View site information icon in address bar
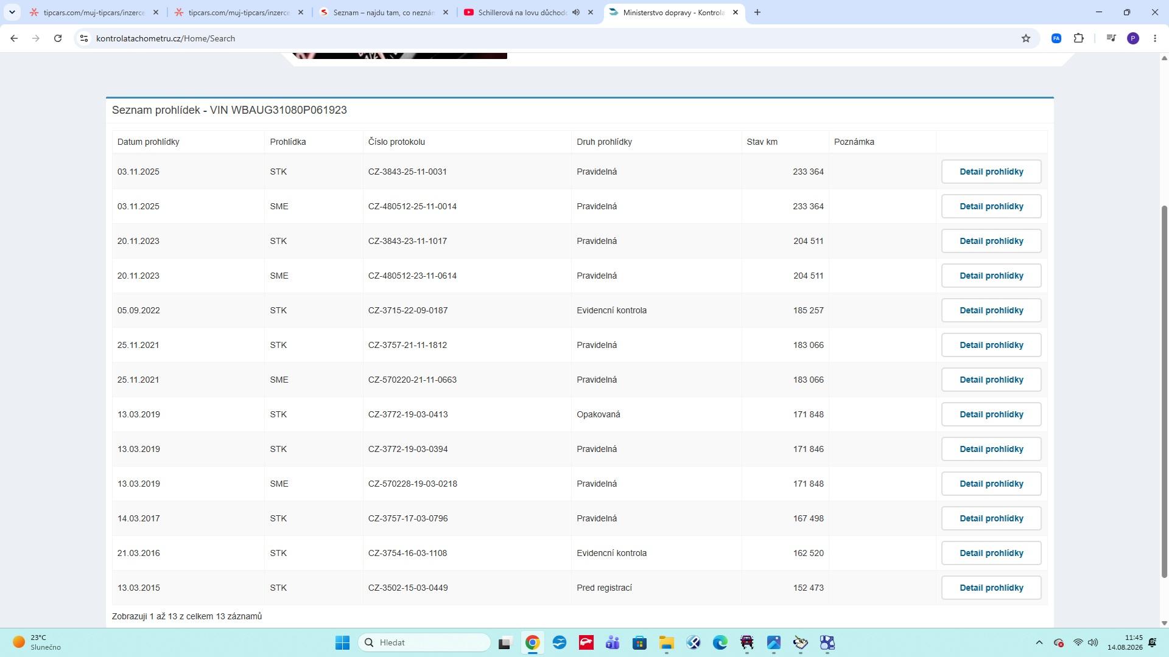1169x657 pixels. tap(84, 38)
